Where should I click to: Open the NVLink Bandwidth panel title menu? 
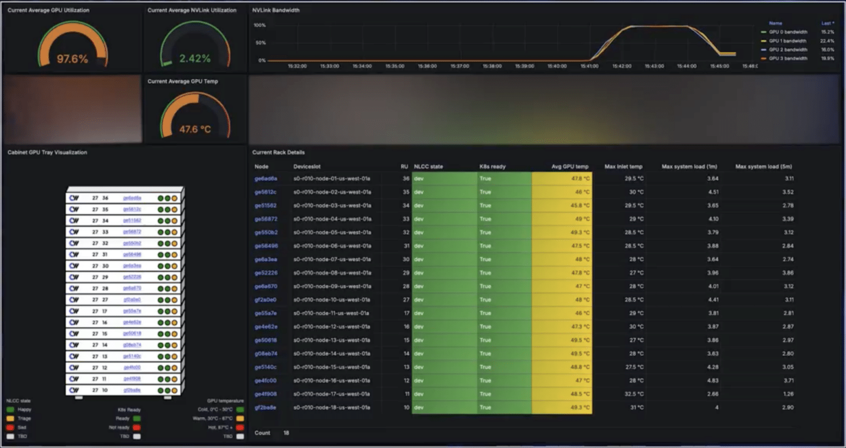coord(276,10)
